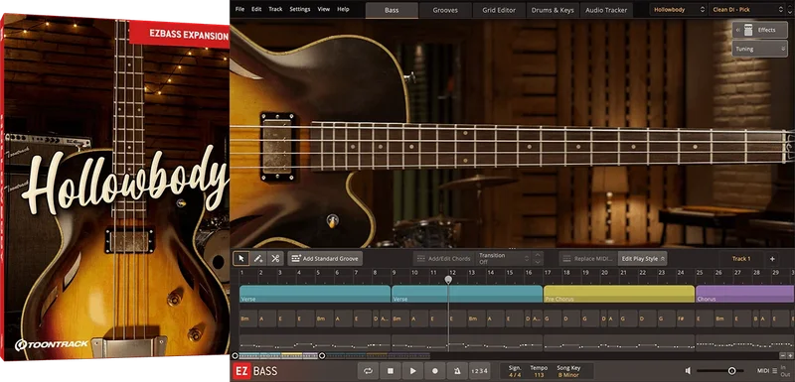Screen dimensions: 795x382
Task: Click the left handle of song overview
Action: coord(235,355)
